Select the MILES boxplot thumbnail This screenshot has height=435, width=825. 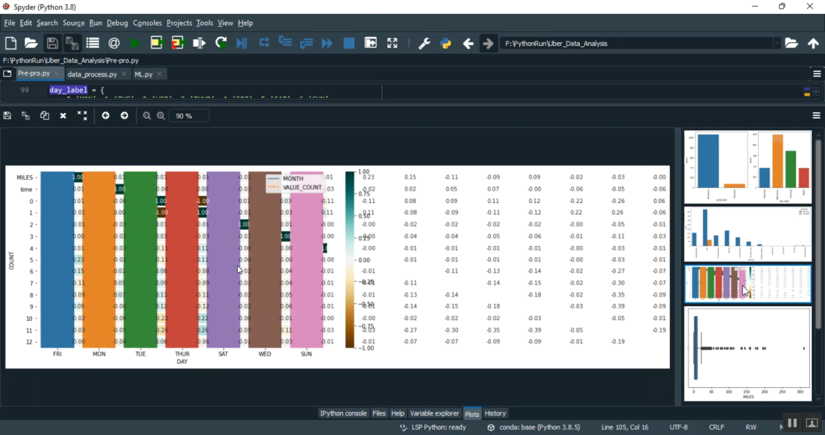[x=747, y=354]
